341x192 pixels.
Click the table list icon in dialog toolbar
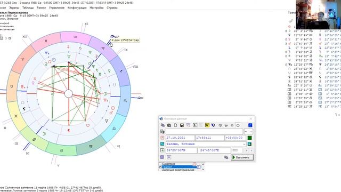point(188,125)
